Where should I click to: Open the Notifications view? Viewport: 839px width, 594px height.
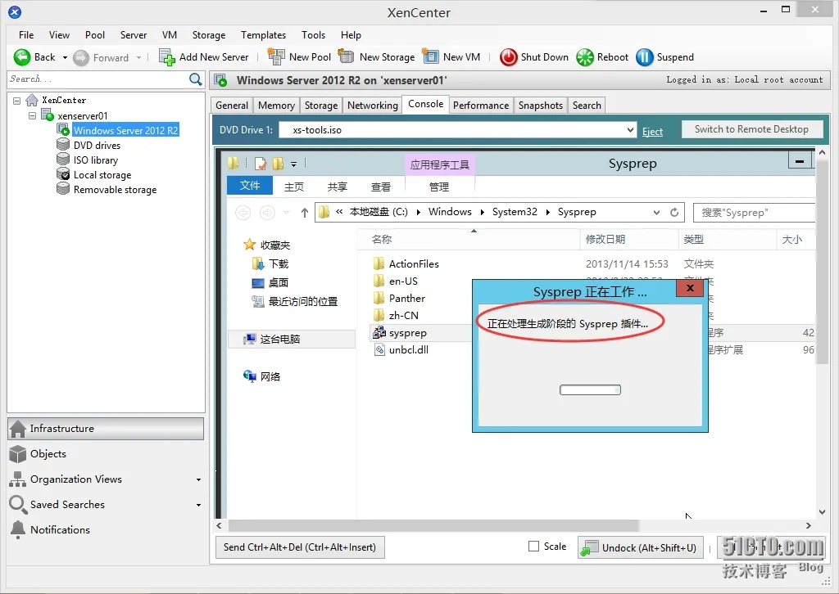60,530
